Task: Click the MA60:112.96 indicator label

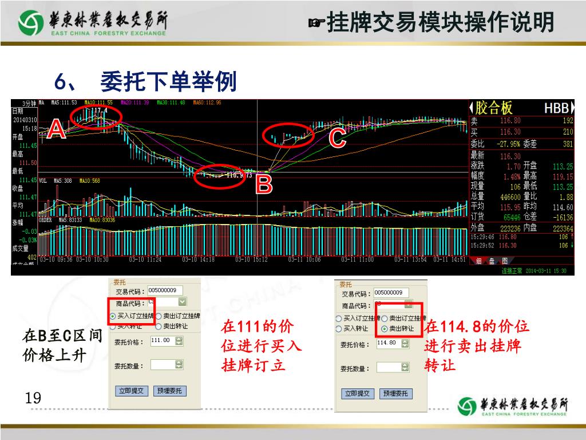Action: coord(207,103)
